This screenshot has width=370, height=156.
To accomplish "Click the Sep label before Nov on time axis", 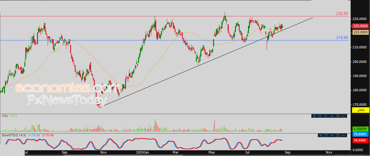I will (x=65, y=153).
